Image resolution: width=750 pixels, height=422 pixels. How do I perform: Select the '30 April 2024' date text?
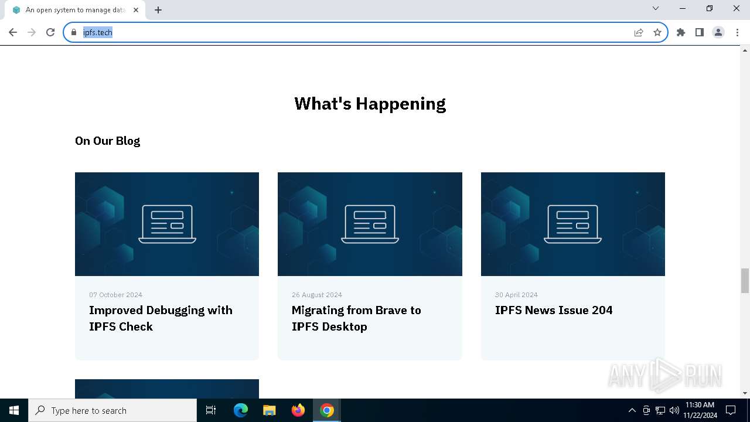[516, 295]
